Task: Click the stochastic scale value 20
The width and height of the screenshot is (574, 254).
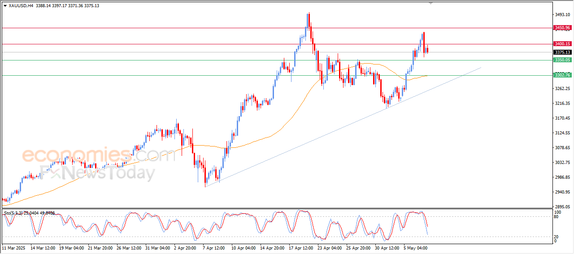Action: tap(557, 237)
